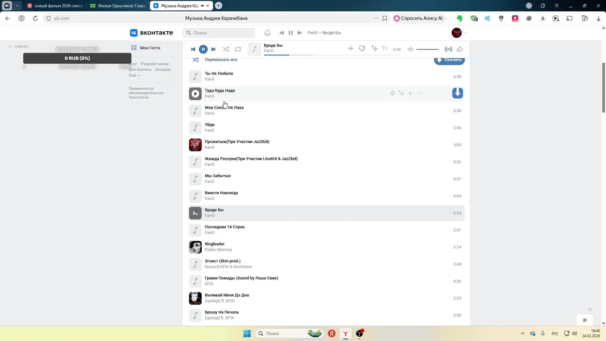Show similar tracks for Туда Куда Надо
This screenshot has height=341, width=606.
tap(401, 93)
